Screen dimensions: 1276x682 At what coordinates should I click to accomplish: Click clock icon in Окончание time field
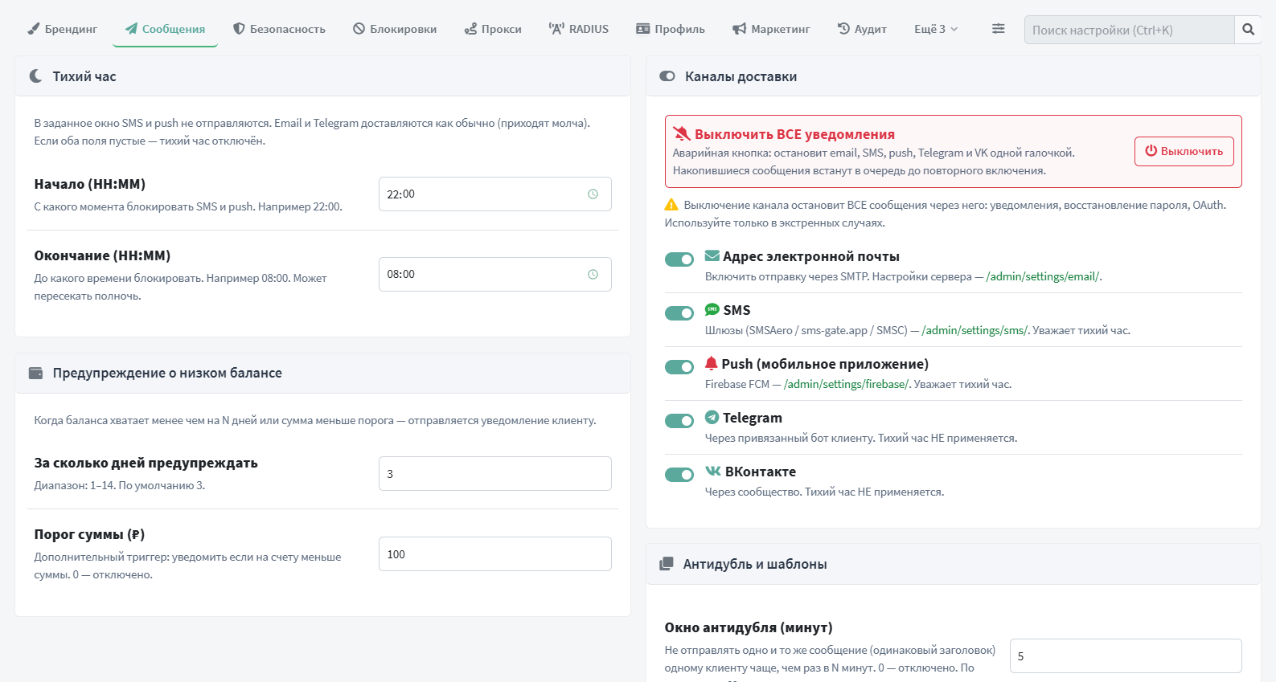click(x=593, y=275)
